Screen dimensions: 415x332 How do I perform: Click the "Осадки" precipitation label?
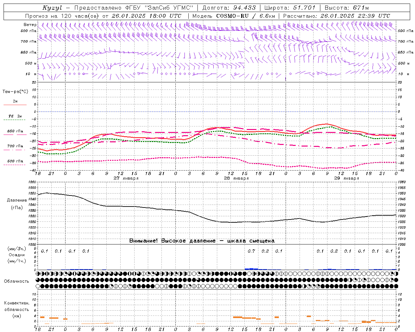coord(17,255)
